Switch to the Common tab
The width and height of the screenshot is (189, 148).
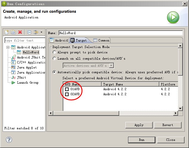coord(101,40)
